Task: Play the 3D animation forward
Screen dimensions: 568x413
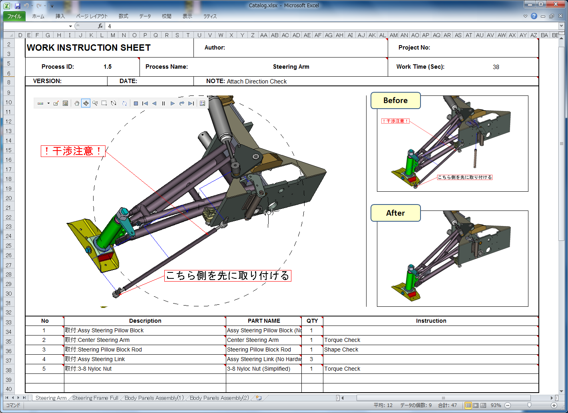Action: [173, 103]
